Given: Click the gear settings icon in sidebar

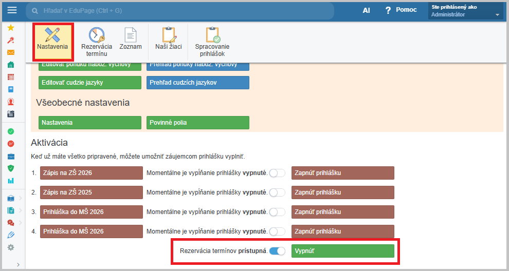Looking at the screenshot, I should (11, 247).
